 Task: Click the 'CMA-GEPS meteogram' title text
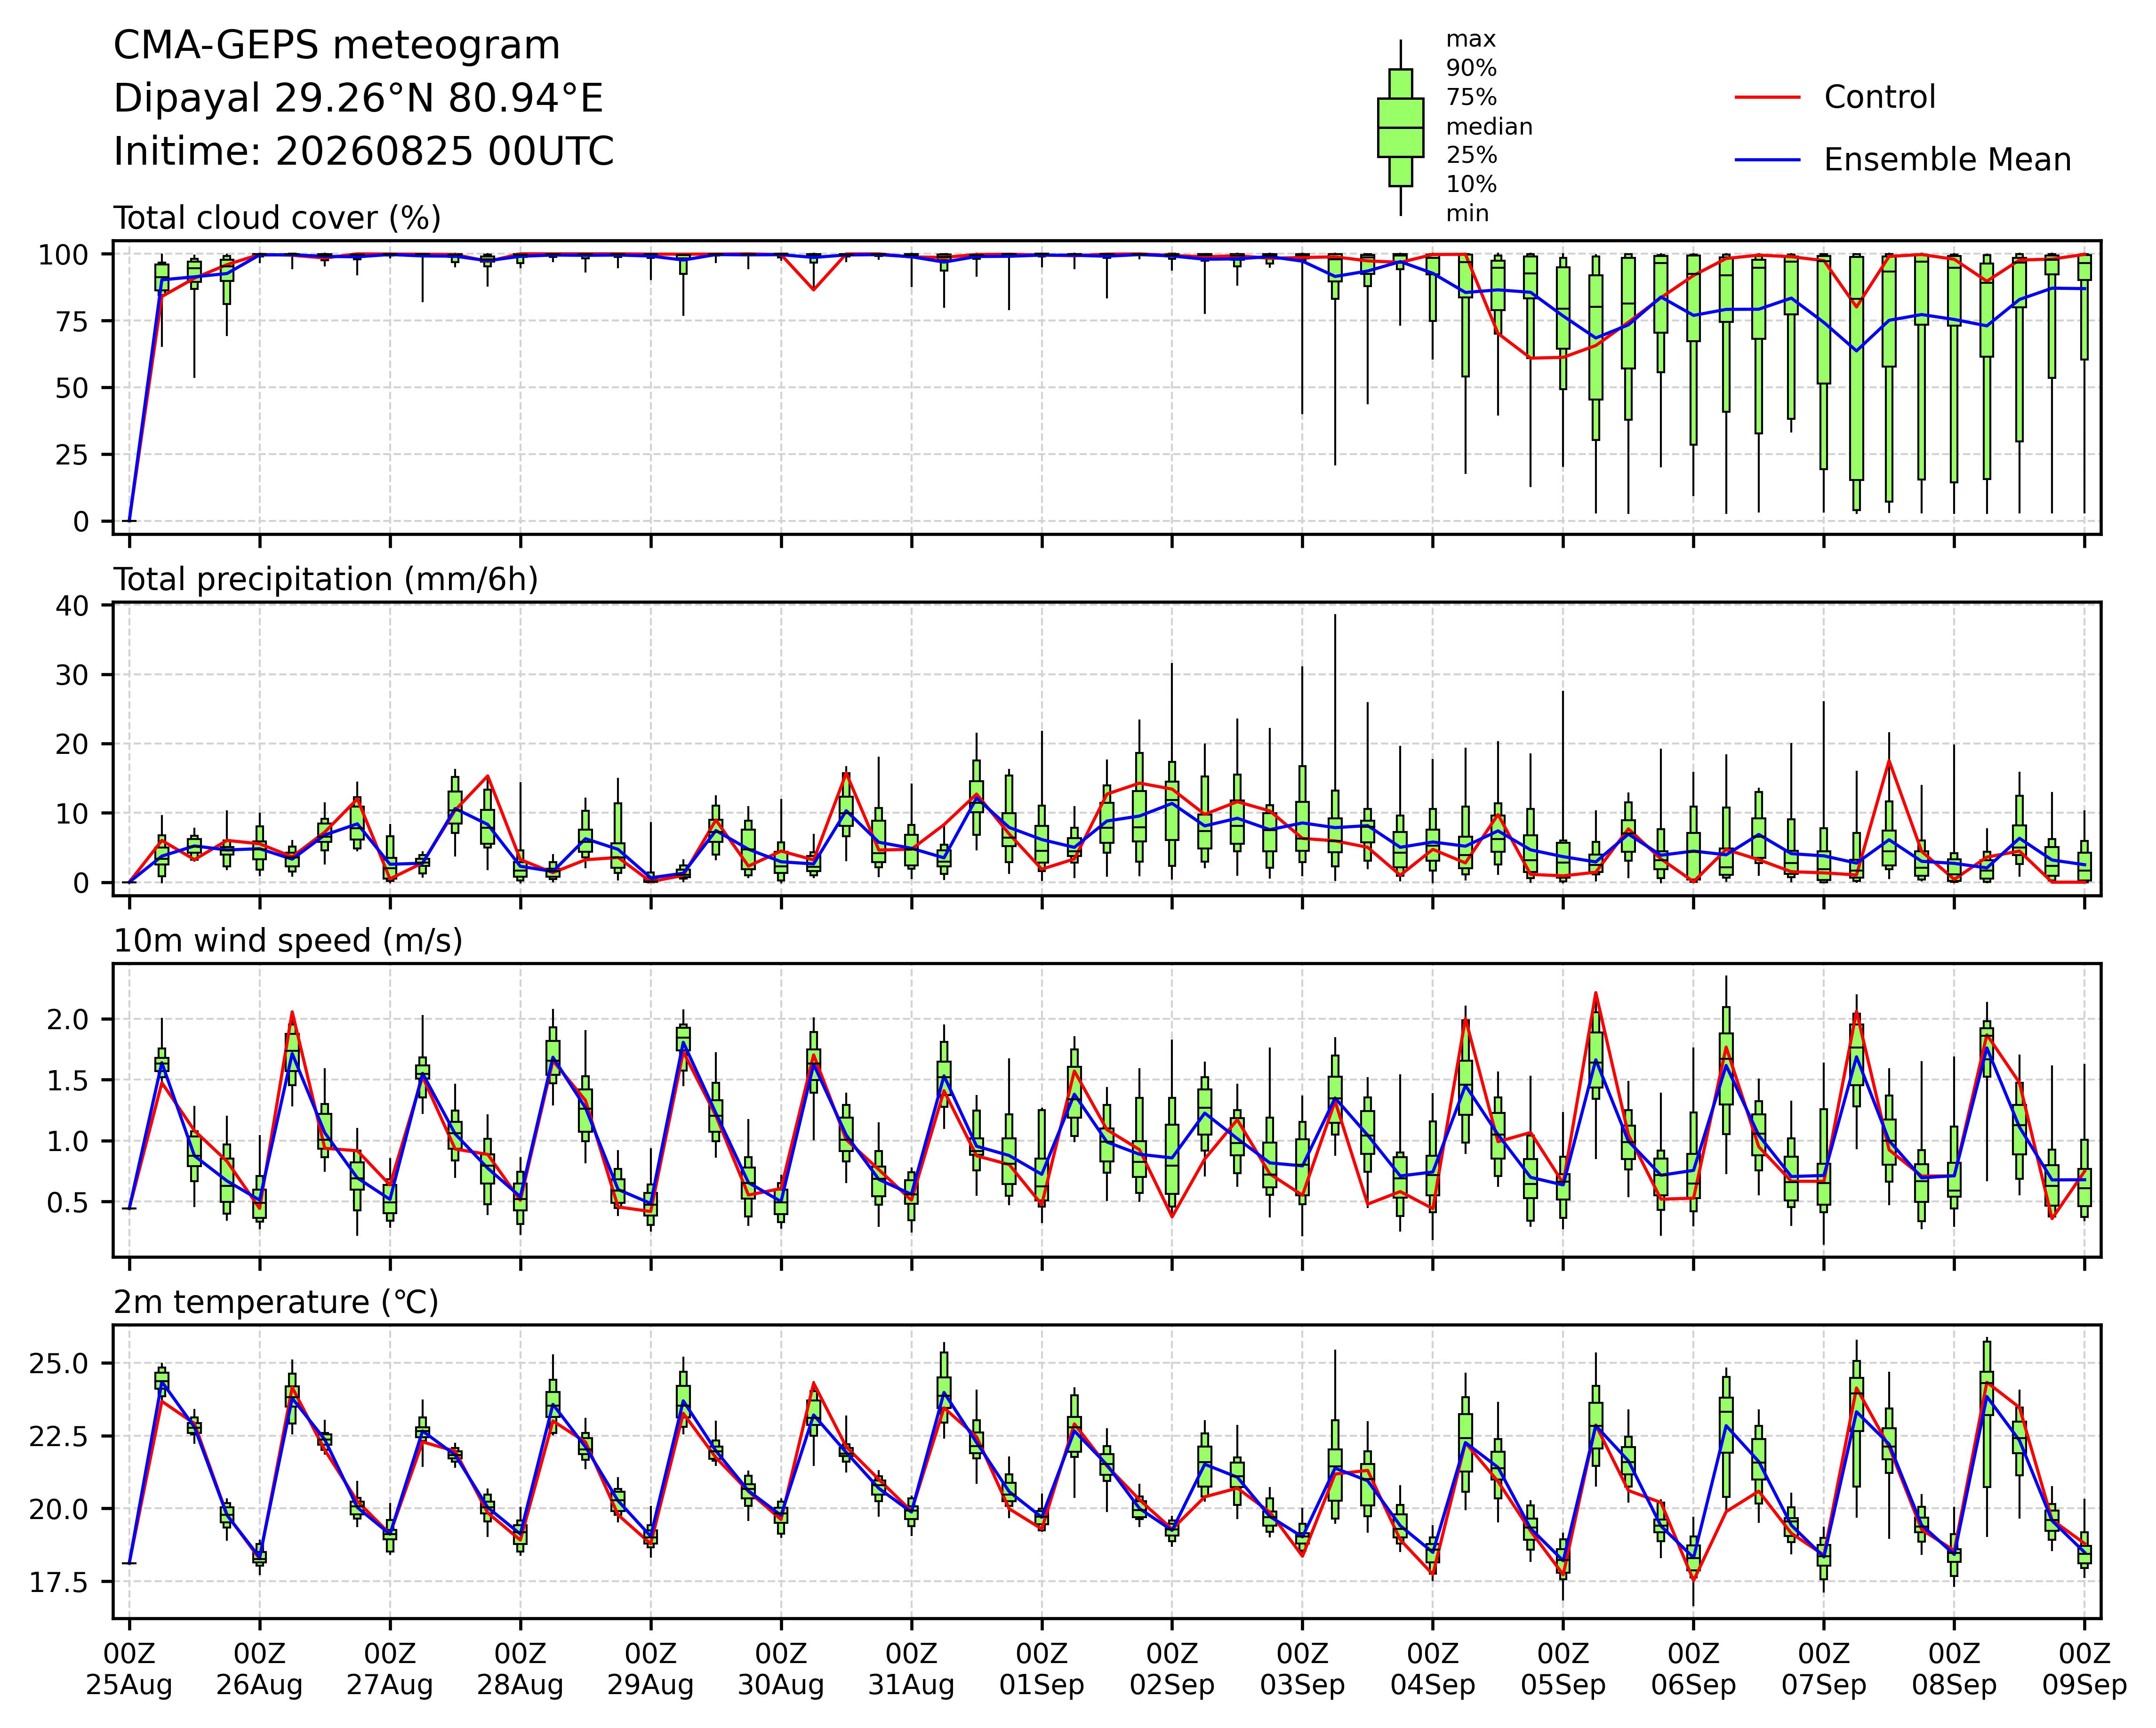337,47
